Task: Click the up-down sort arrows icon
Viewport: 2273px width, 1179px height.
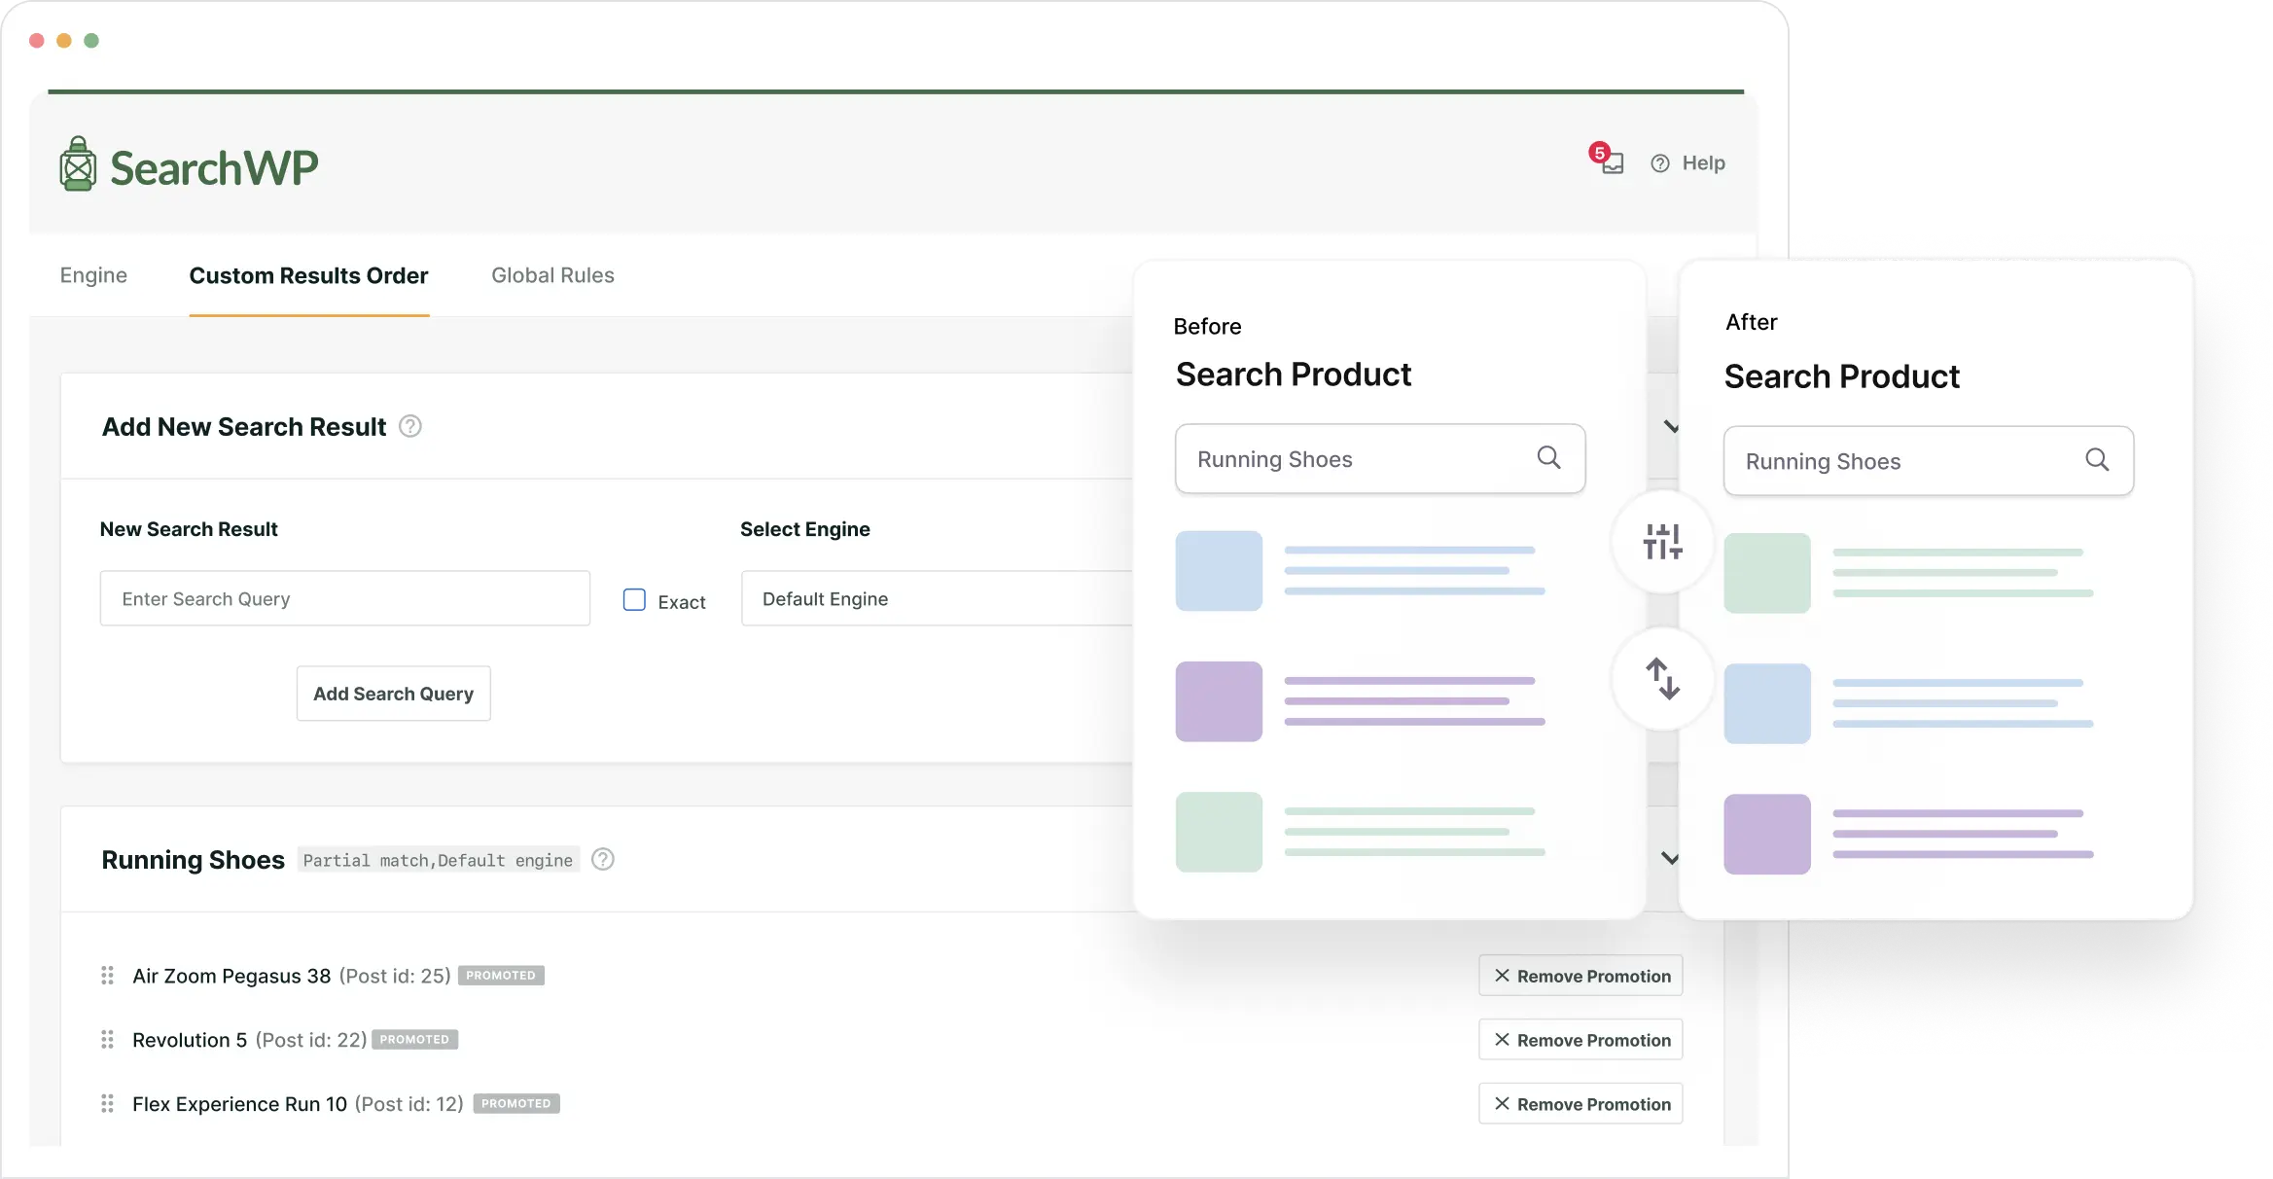Action: click(1662, 680)
